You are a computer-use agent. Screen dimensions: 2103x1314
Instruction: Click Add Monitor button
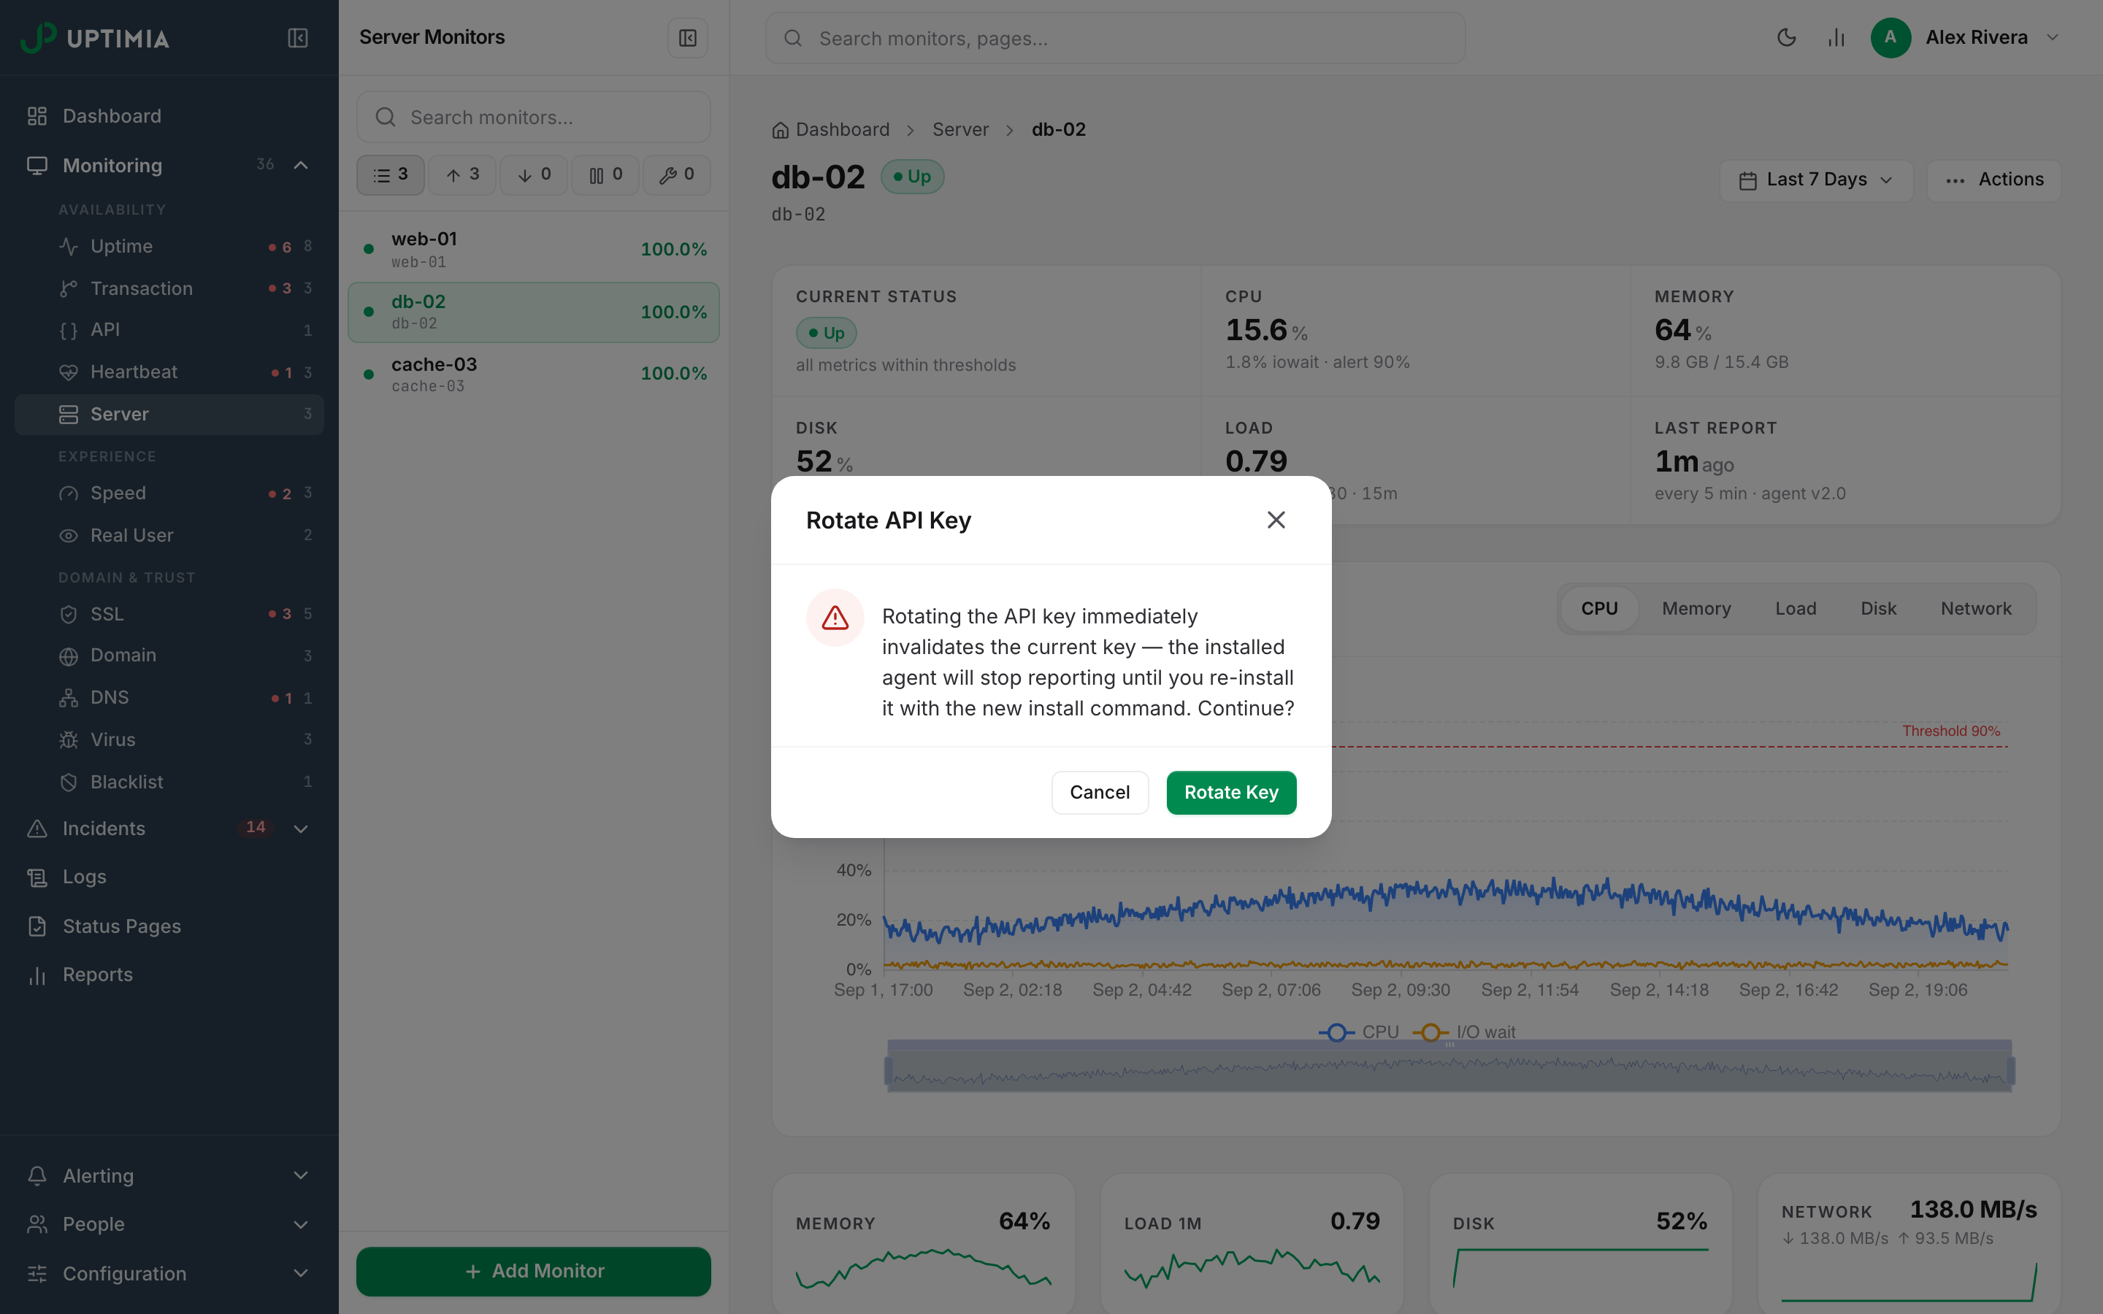534,1272
